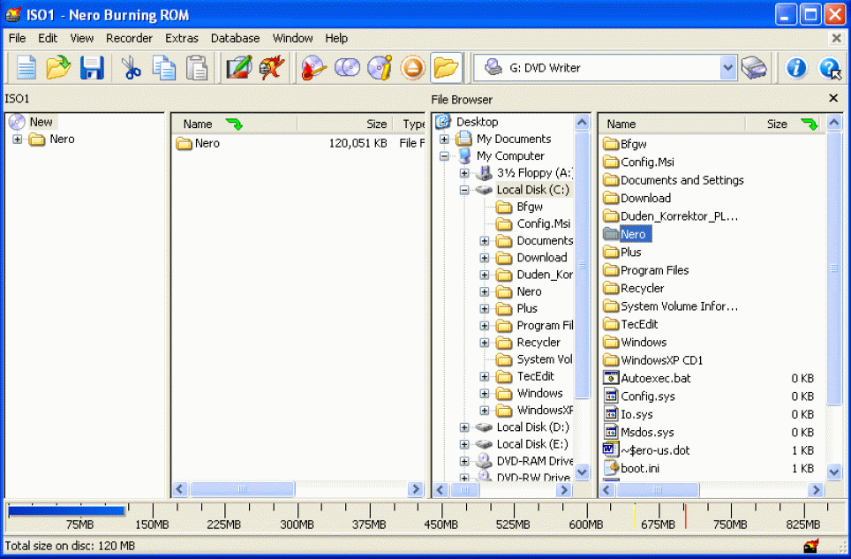Cut selection using the scissors icon
The height and width of the screenshot is (559, 851).
(131, 67)
